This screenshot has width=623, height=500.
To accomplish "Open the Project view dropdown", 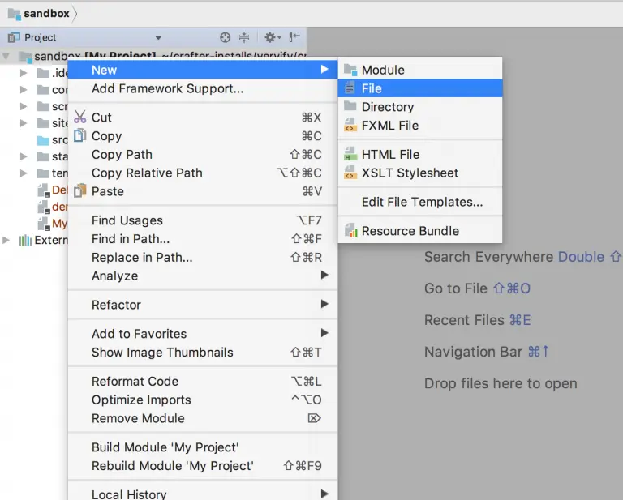I will click(x=158, y=38).
